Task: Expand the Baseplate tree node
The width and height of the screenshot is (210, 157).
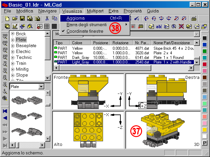Action: (12, 46)
